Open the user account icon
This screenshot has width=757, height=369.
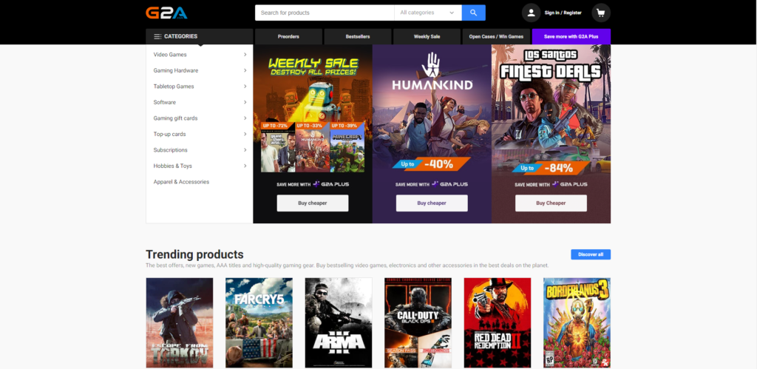pos(531,13)
